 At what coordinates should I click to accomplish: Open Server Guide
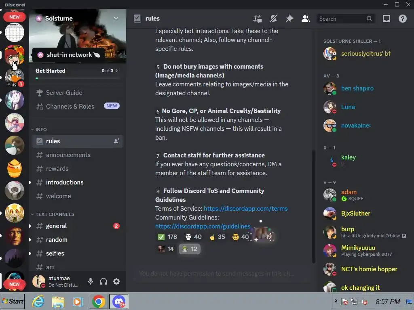tap(77, 93)
